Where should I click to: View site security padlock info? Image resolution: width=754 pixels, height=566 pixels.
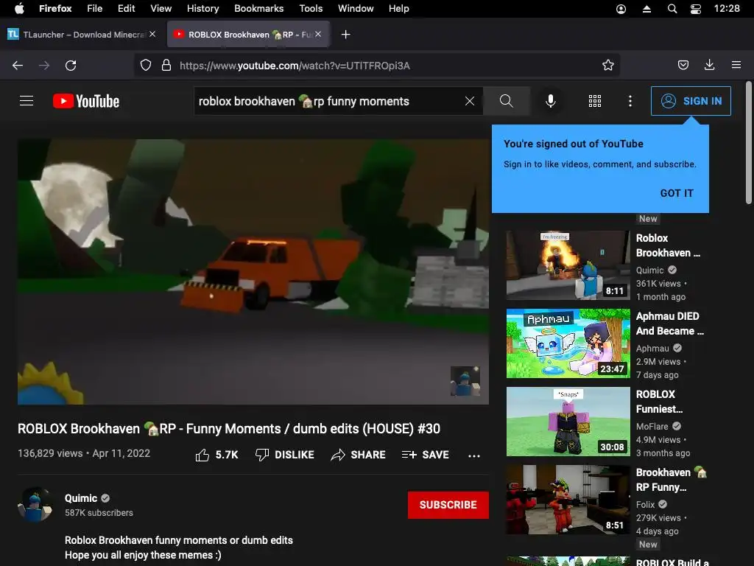(x=166, y=66)
